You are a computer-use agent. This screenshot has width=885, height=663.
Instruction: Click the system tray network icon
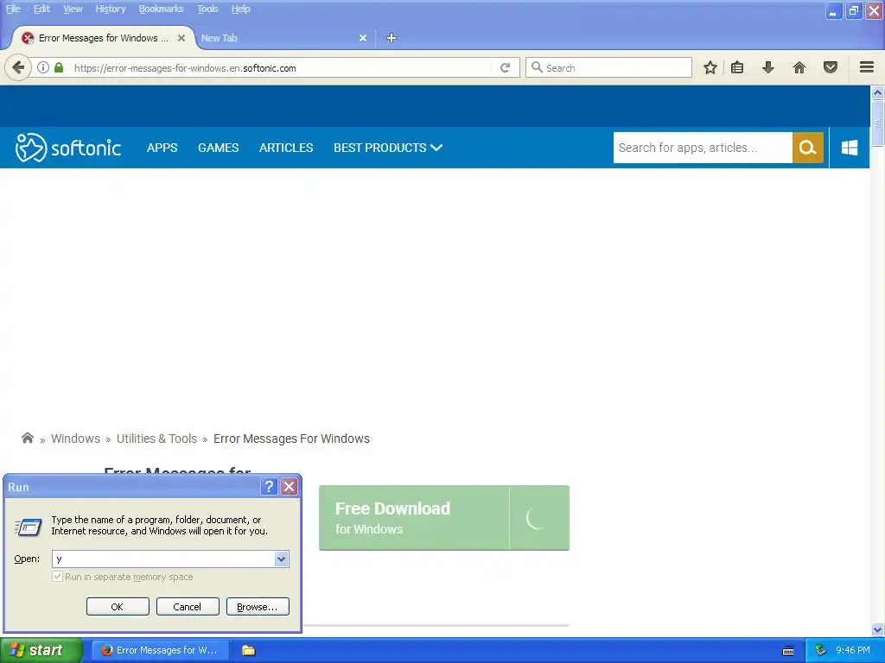[x=821, y=650]
